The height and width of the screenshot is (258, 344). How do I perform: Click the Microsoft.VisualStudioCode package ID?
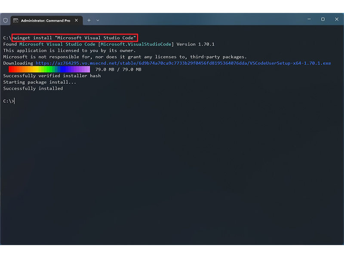[136, 44]
